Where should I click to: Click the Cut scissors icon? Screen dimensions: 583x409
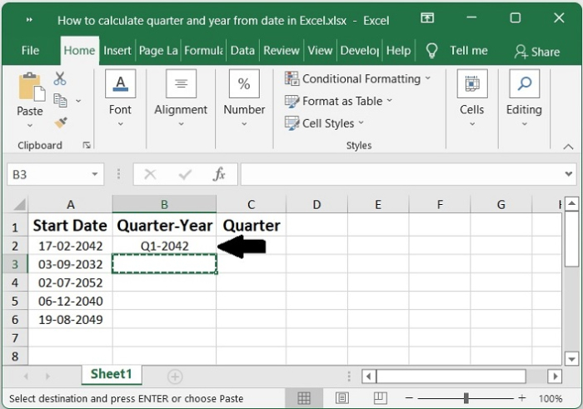[59, 78]
